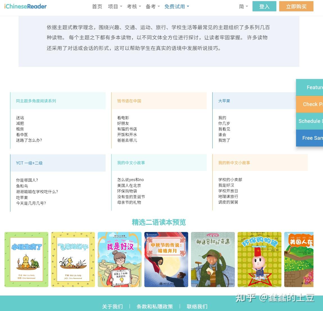
Task: Open the 条款和私隐政策 footer link
Action: click(154, 307)
